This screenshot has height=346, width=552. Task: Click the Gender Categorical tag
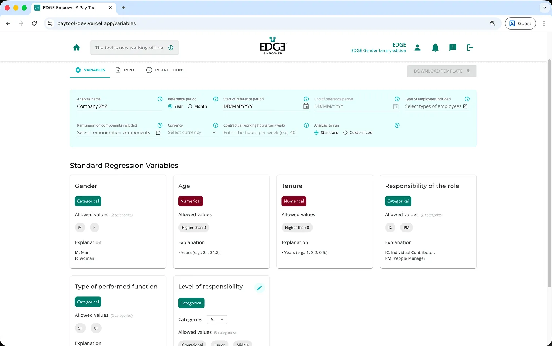coord(88,201)
